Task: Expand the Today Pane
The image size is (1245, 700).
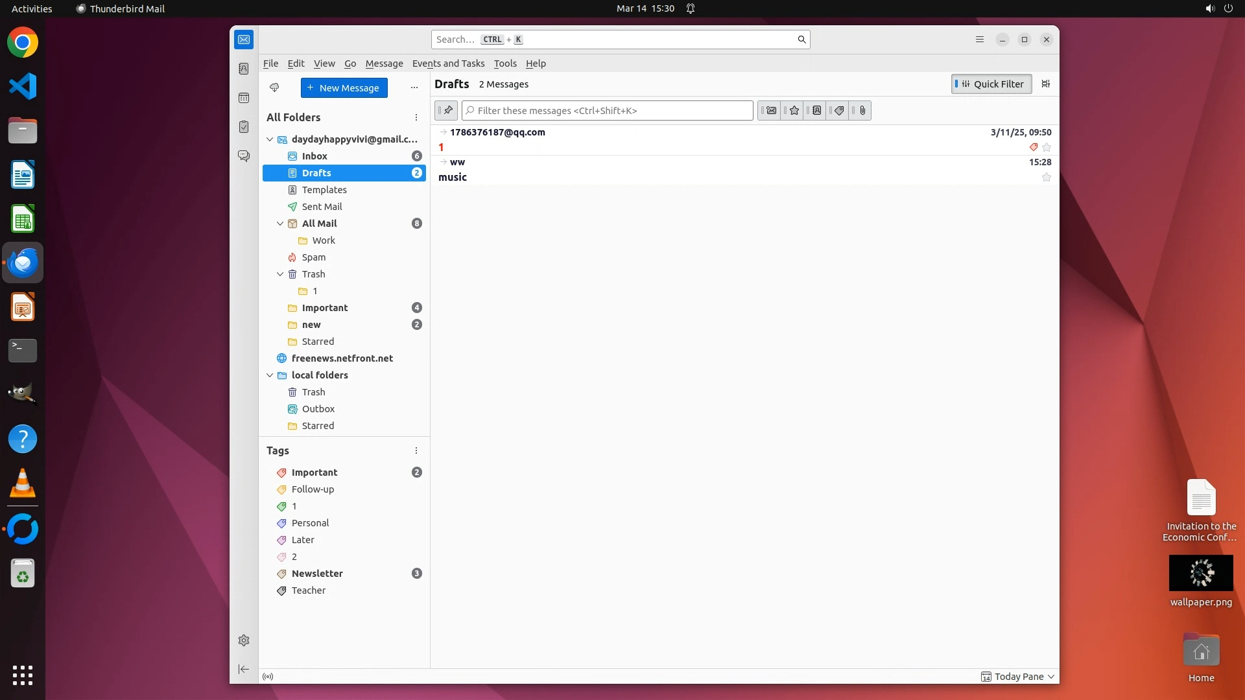Action: pos(1019,677)
